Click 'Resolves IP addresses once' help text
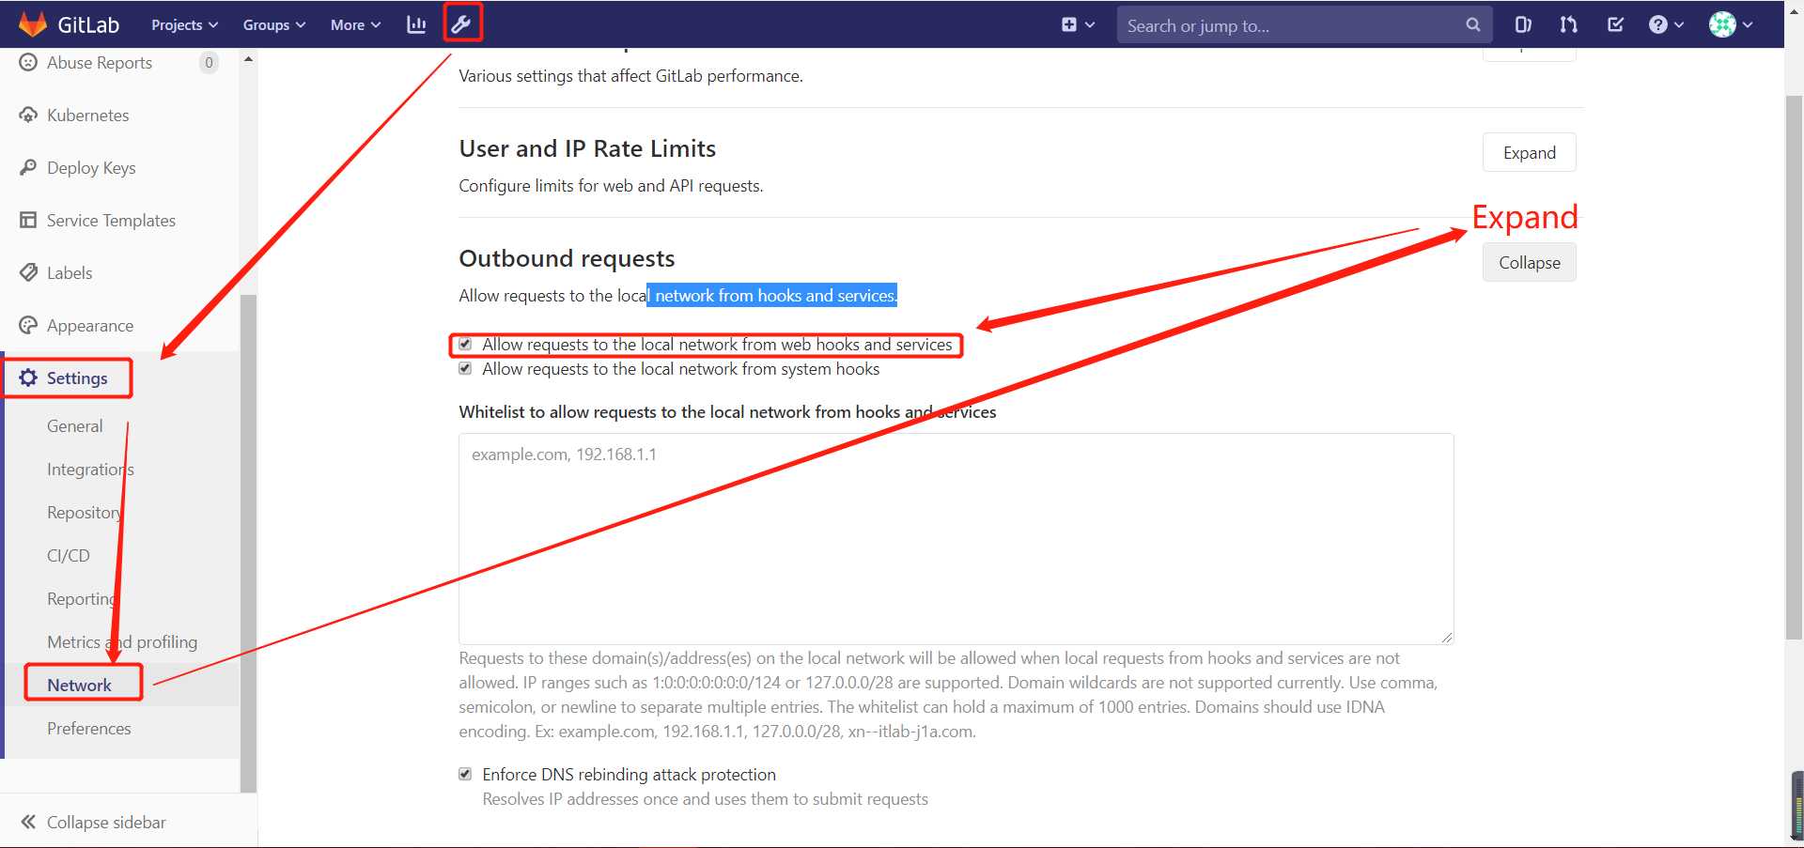 705,798
